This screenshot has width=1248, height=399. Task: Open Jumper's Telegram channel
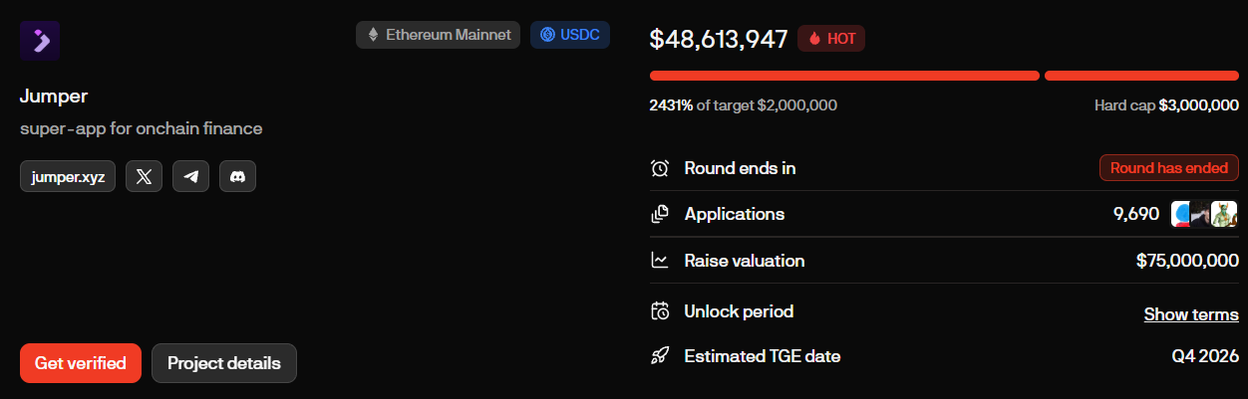click(190, 177)
